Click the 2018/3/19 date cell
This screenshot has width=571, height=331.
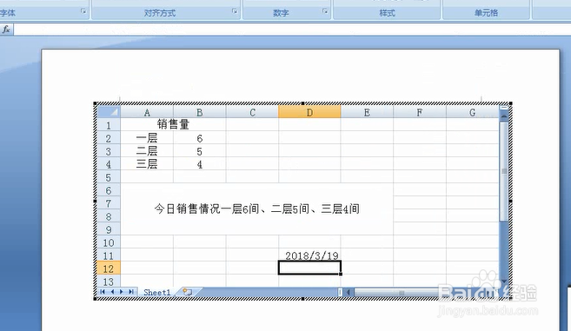(x=309, y=255)
